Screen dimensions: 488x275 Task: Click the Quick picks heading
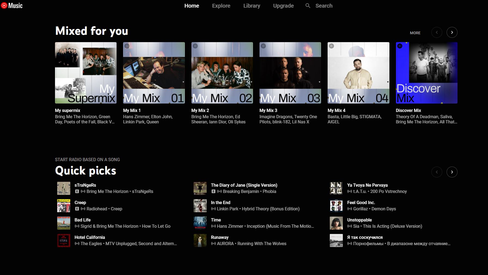click(86, 171)
